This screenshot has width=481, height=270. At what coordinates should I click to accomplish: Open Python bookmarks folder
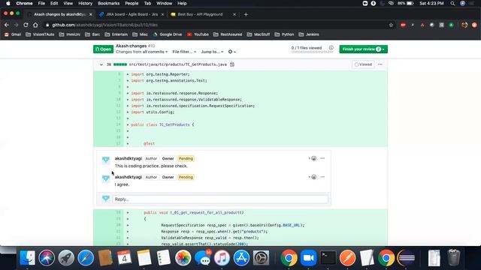point(284,34)
